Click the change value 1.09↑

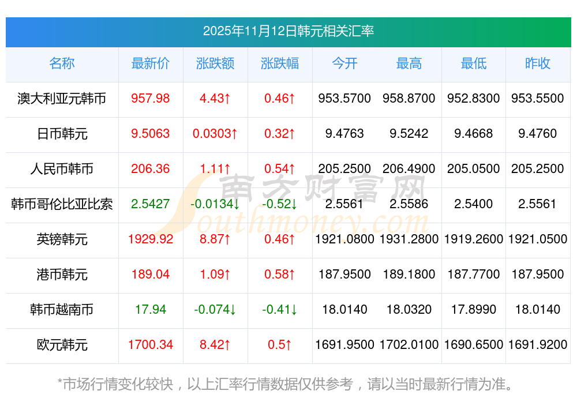click(x=215, y=275)
